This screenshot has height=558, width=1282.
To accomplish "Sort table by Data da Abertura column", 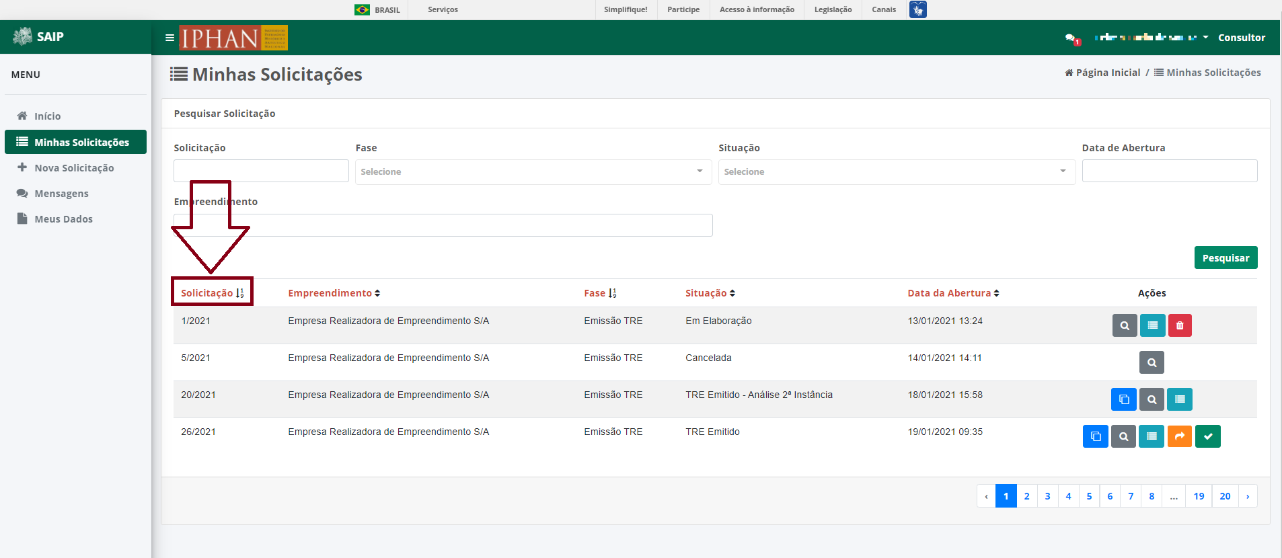I will pyautogui.click(x=953, y=293).
